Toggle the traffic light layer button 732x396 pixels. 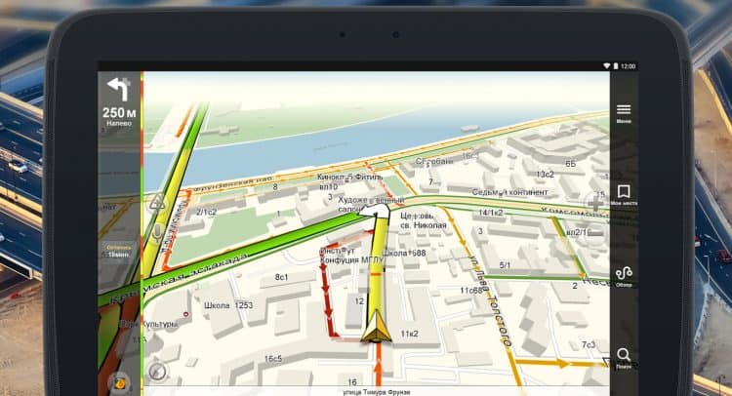(x=120, y=381)
